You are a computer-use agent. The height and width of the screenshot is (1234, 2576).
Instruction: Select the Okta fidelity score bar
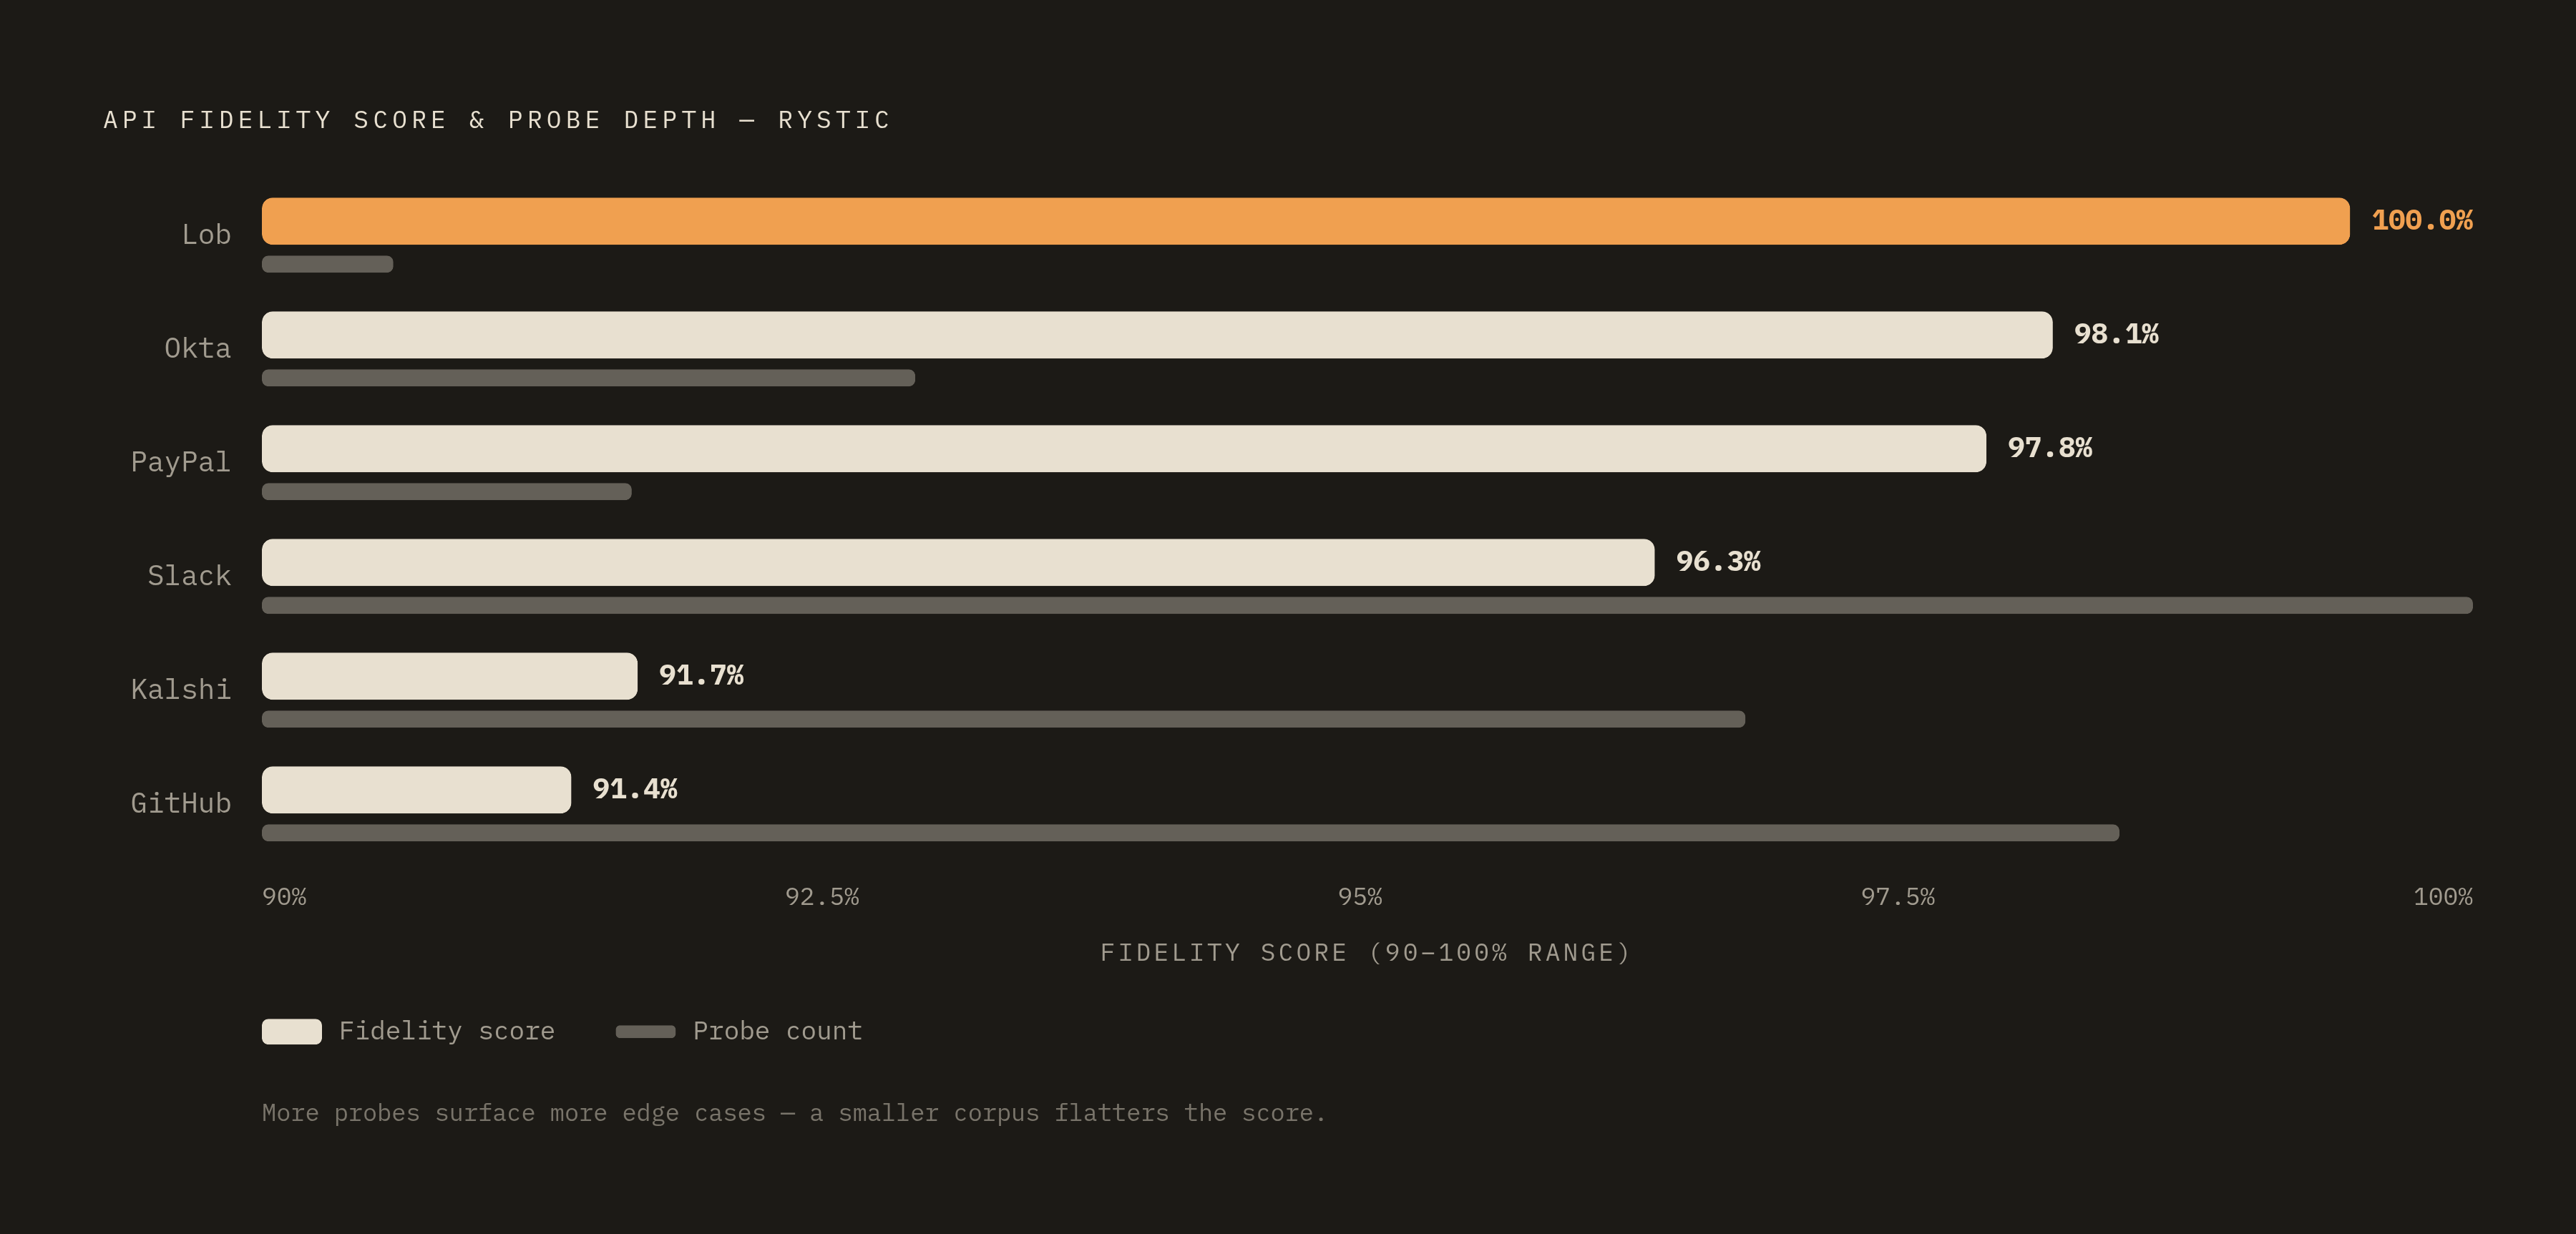[1157, 335]
